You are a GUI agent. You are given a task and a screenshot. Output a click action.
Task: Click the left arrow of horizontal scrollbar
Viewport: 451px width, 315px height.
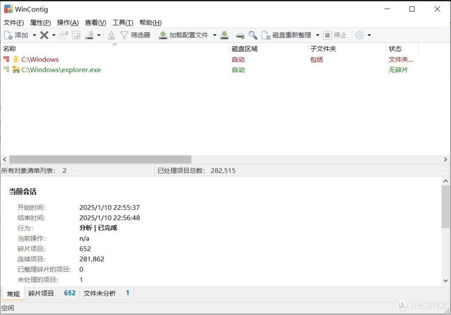(x=5, y=159)
